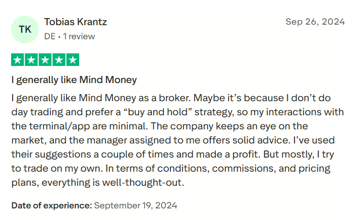The image size is (355, 220).
Task: Click the DE country code
Action: pyautogui.click(x=49, y=36)
